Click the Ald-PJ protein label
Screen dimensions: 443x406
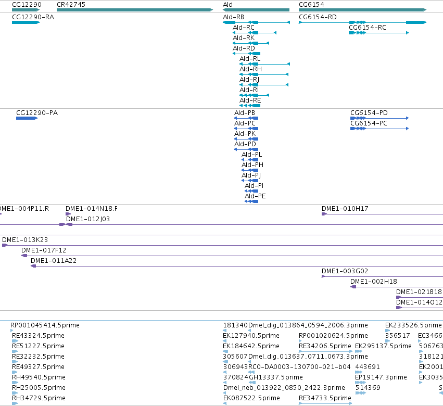(251, 175)
